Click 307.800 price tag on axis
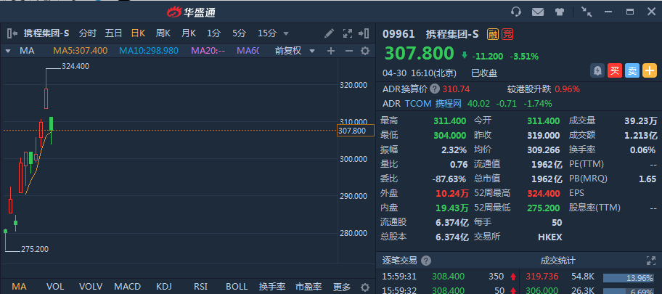This screenshot has width=662, height=294. 356,131
